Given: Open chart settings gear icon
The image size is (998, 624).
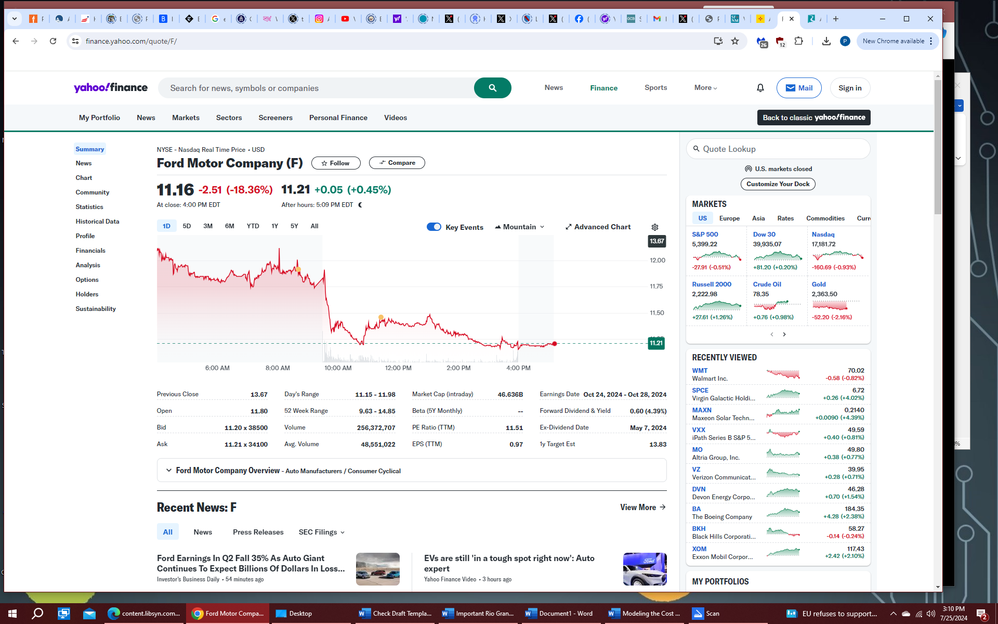Looking at the screenshot, I should (x=655, y=227).
